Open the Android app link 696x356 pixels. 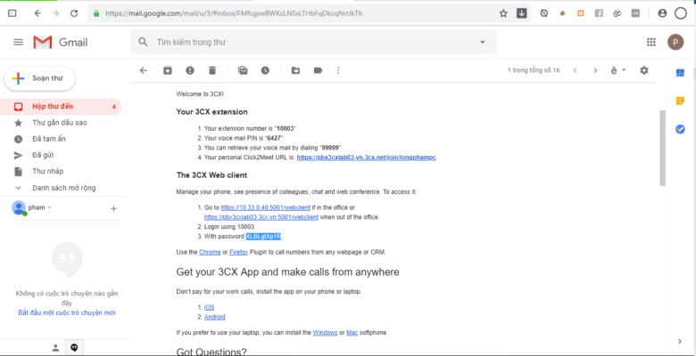point(214,317)
